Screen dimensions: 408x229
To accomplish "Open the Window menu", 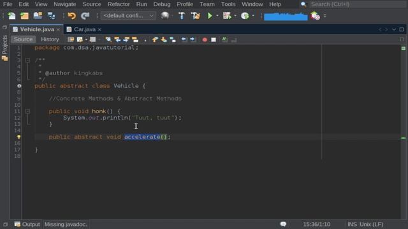I will (x=252, y=4).
